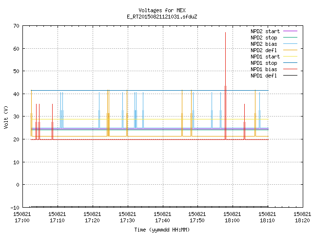Click the x-axis tick label 150821 17:10
This screenshot has width=312, height=234.
pyautogui.click(x=57, y=217)
